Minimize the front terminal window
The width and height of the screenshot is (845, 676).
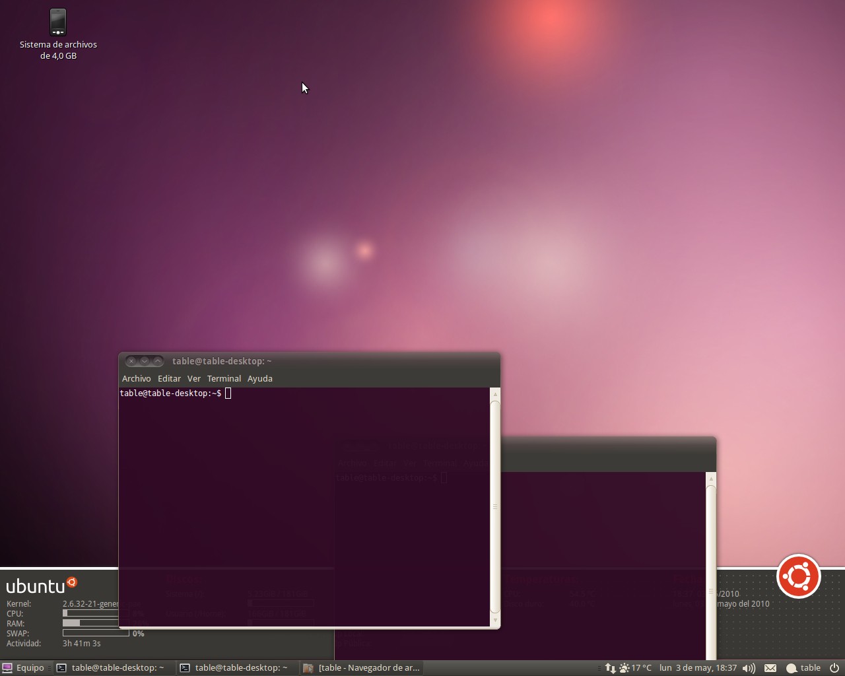point(145,360)
